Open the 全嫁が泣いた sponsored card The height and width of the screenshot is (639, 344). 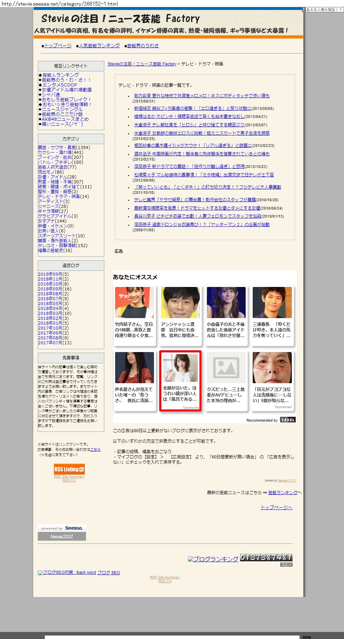point(180,381)
